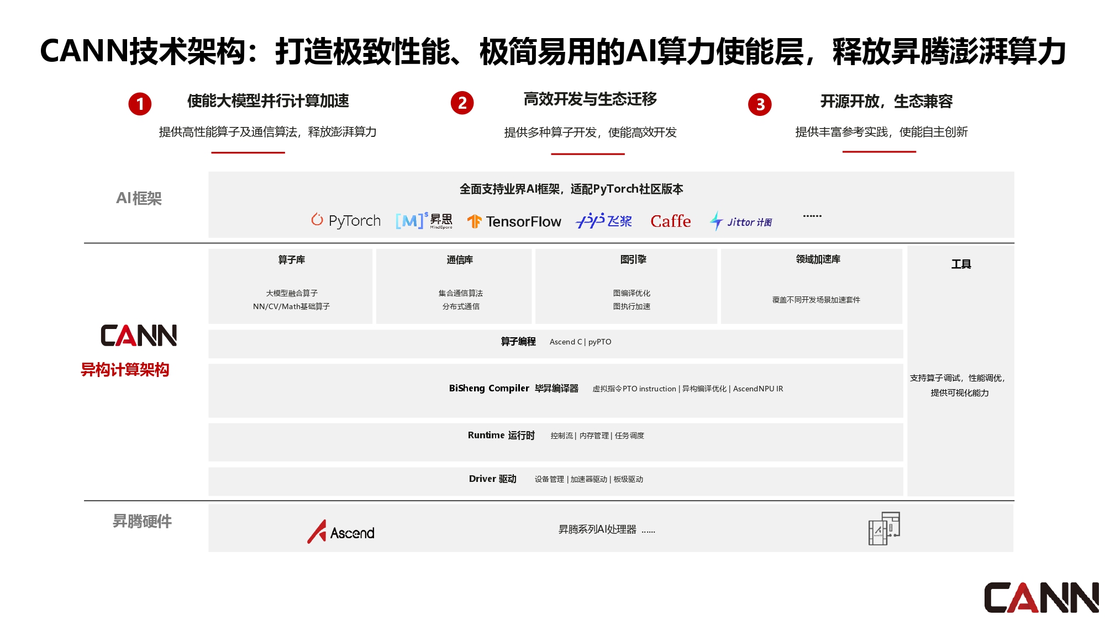The width and height of the screenshot is (1105, 621).
Task: Click the 工具 panel heading
Action: [961, 264]
